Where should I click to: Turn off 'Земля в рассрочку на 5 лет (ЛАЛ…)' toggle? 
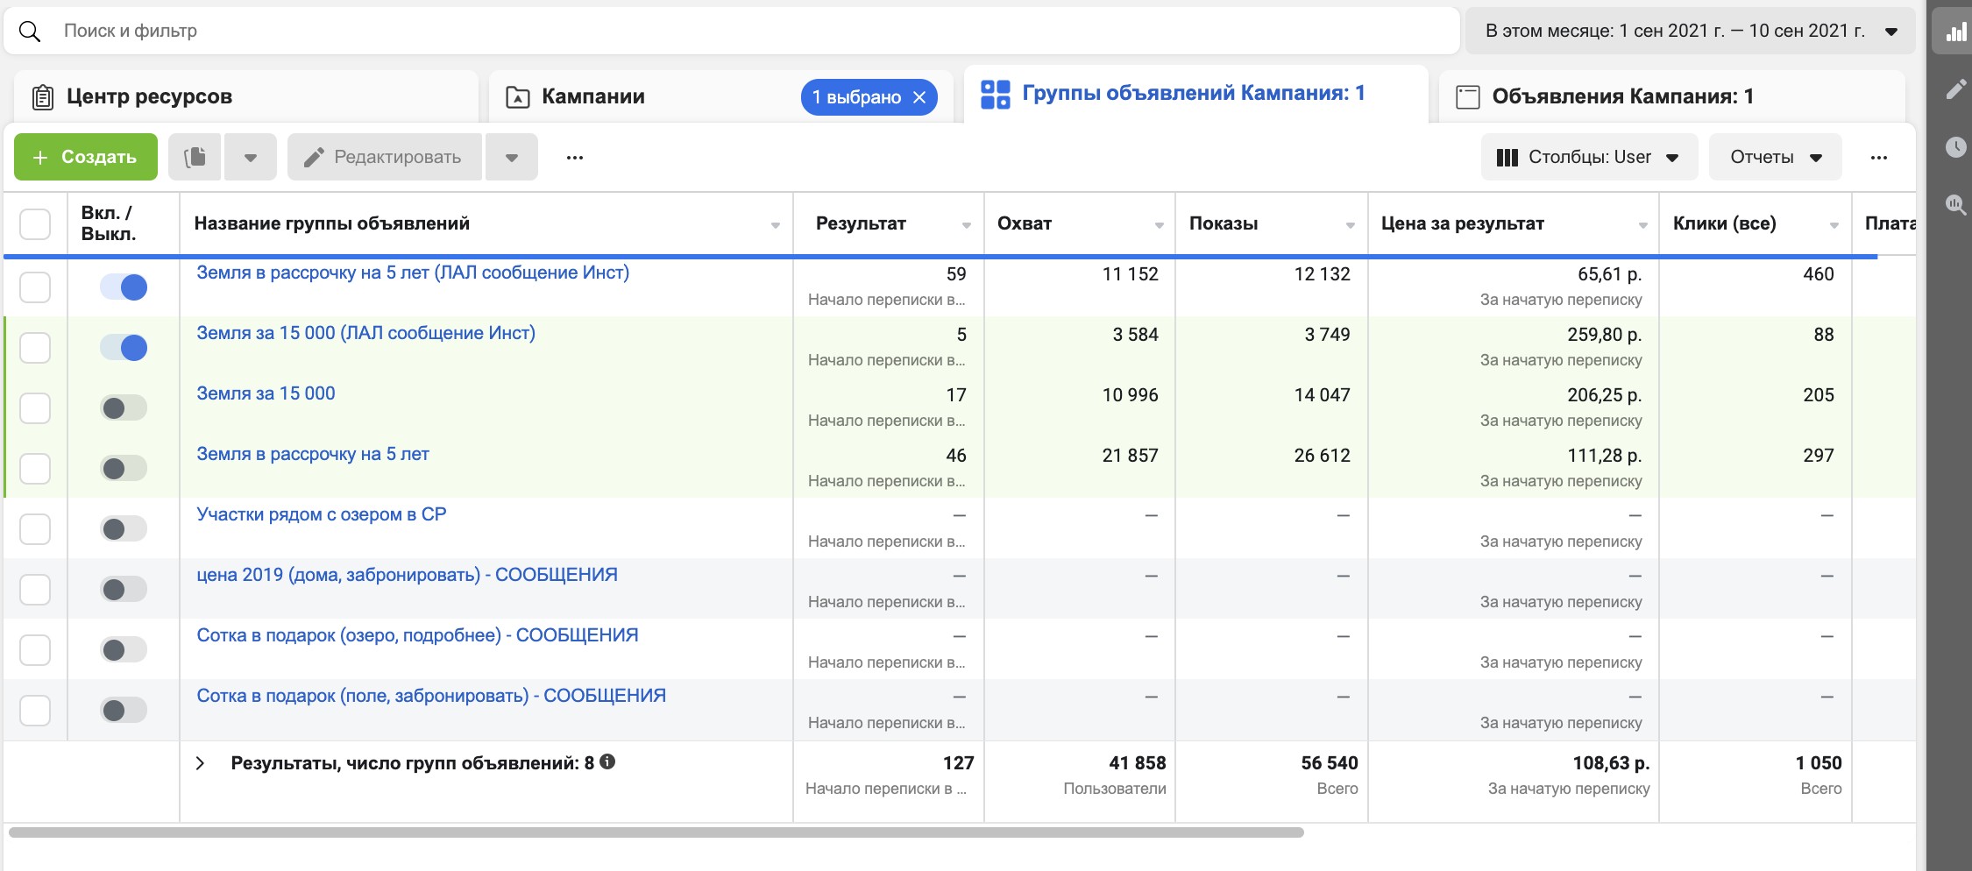pyautogui.click(x=124, y=287)
